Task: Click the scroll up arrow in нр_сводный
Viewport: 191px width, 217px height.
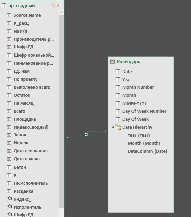Action: click(61, 12)
